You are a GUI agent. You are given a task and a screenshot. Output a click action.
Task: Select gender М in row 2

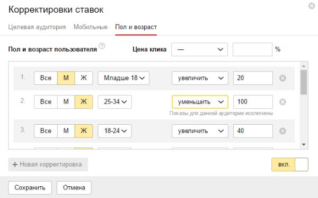coord(66,102)
